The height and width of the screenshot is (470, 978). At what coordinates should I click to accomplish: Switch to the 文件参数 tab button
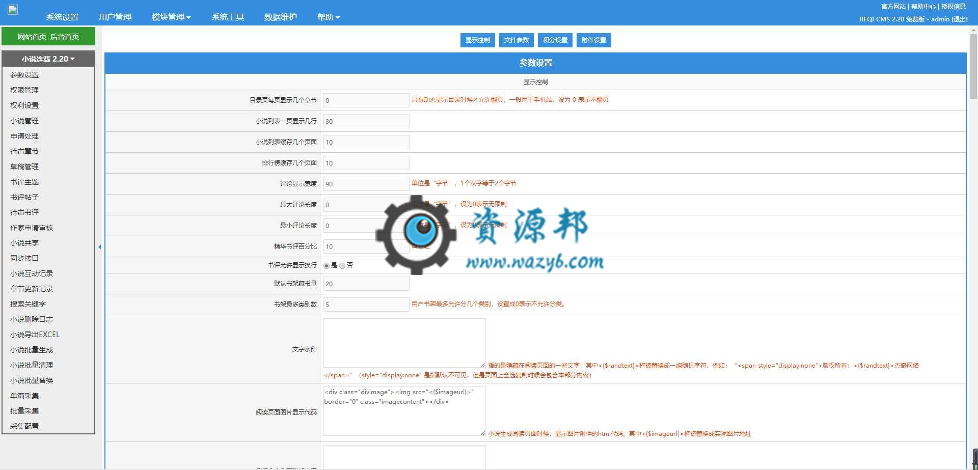(517, 40)
